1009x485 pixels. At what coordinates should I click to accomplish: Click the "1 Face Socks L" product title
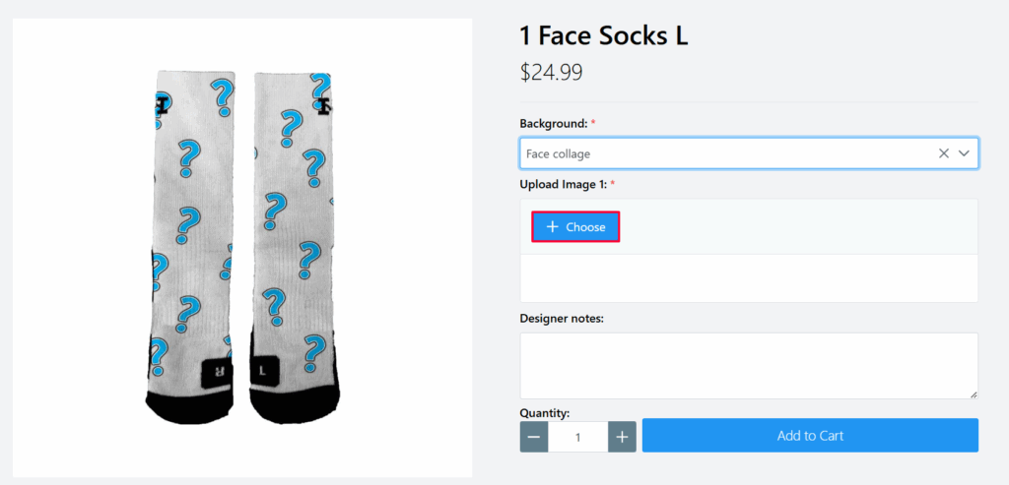tap(603, 36)
